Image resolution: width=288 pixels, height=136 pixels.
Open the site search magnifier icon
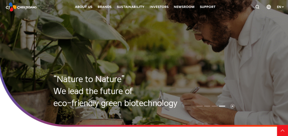tap(257, 7)
